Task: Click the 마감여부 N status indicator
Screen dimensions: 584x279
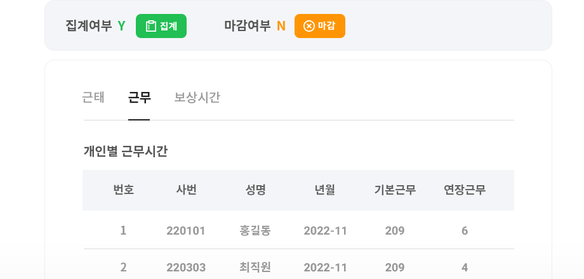Action: click(x=281, y=26)
